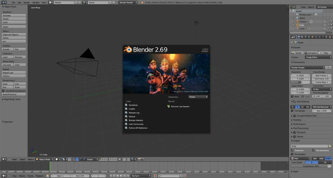333x178 pixels.
Task: Open the Release Log link
Action: (134, 113)
